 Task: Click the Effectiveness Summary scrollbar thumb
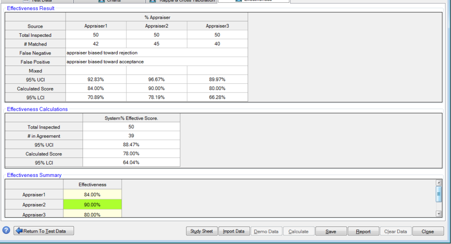tap(438, 193)
